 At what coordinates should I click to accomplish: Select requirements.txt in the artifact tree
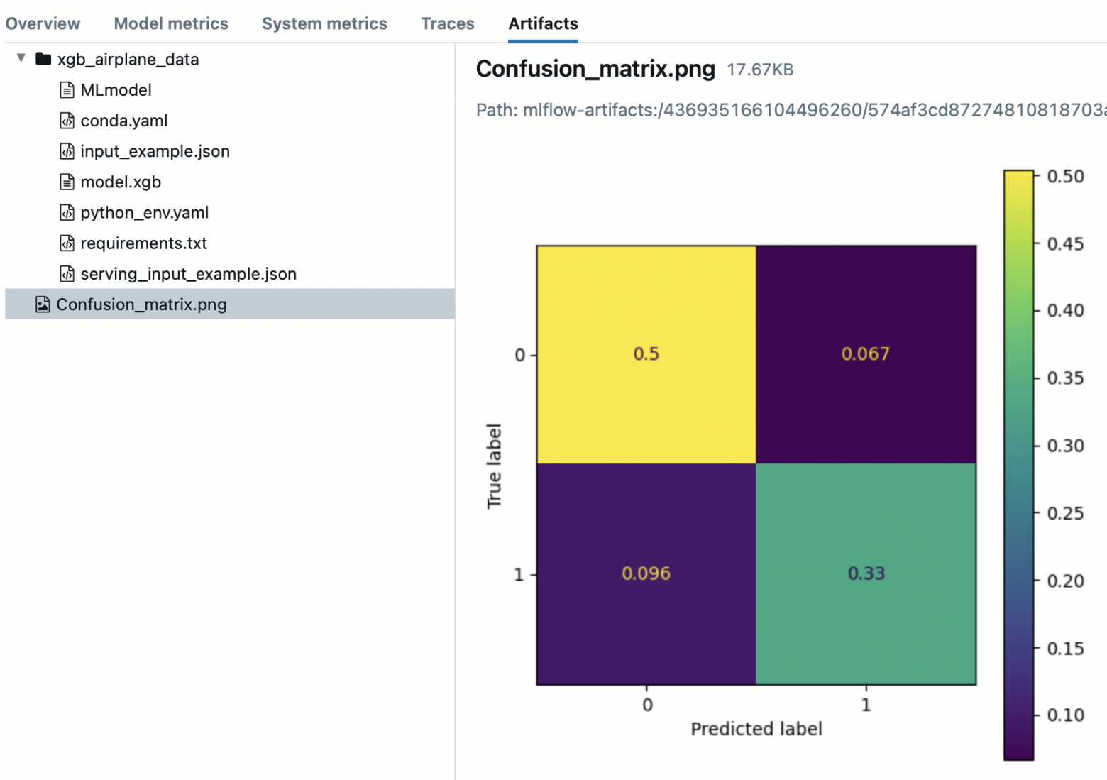(x=143, y=243)
